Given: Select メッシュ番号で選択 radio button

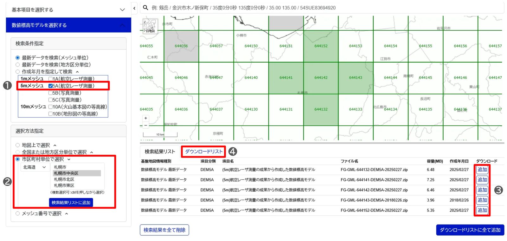Looking at the screenshot, I should pyautogui.click(x=18, y=213).
